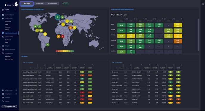Open the Integrations sidebar icon

[3, 53]
